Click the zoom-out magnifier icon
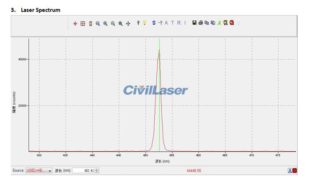This screenshot has width=311, height=180. pyautogui.click(x=113, y=23)
